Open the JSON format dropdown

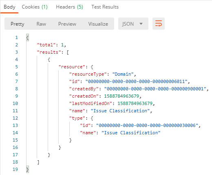pyautogui.click(x=133, y=24)
